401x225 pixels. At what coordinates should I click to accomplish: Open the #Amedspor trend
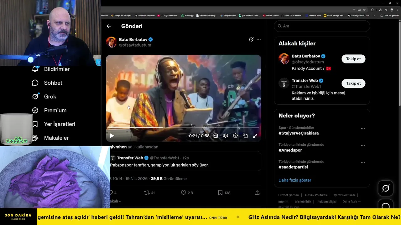point(290,150)
